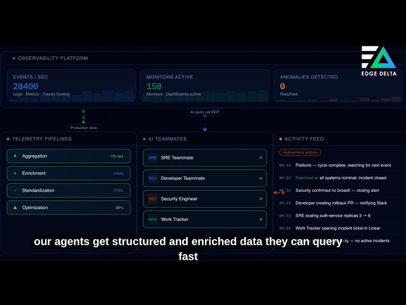Select 'Security confirmed no breach' feed entry
This screenshot has height=305, width=406.
tap(329, 191)
